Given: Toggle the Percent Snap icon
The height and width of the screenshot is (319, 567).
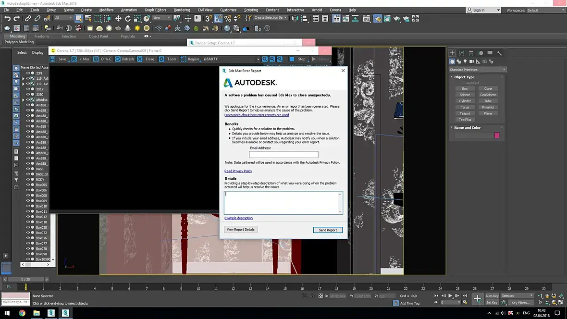Looking at the screenshot, I should click(227, 18).
